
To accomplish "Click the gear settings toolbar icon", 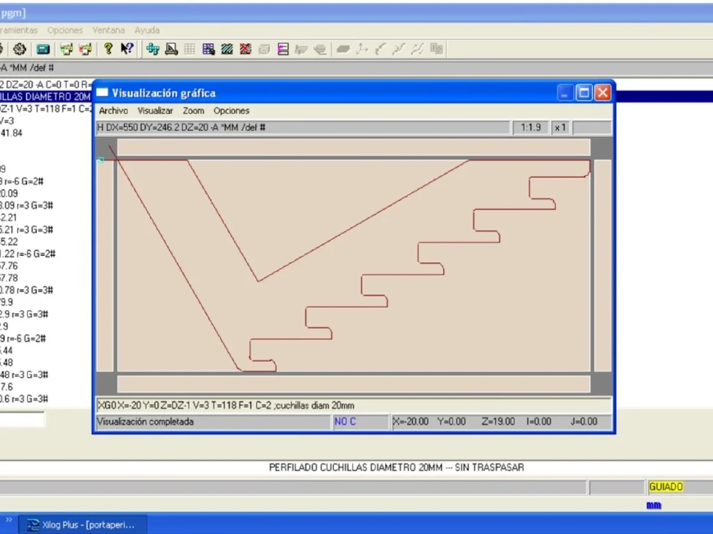I will 19,49.
